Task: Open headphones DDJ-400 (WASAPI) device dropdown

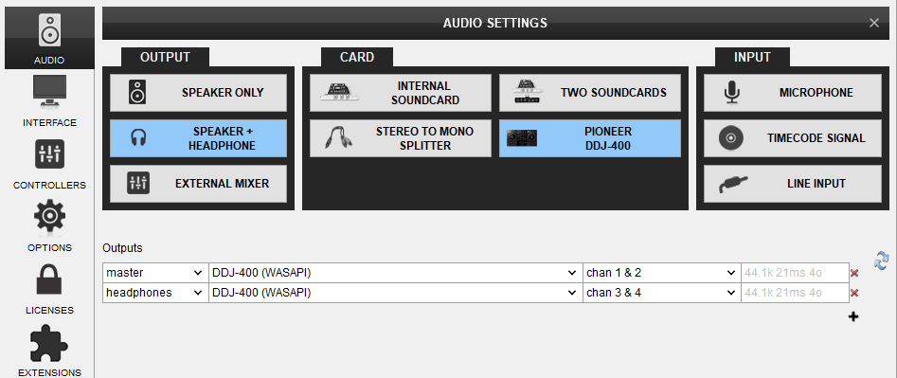Action: 395,293
